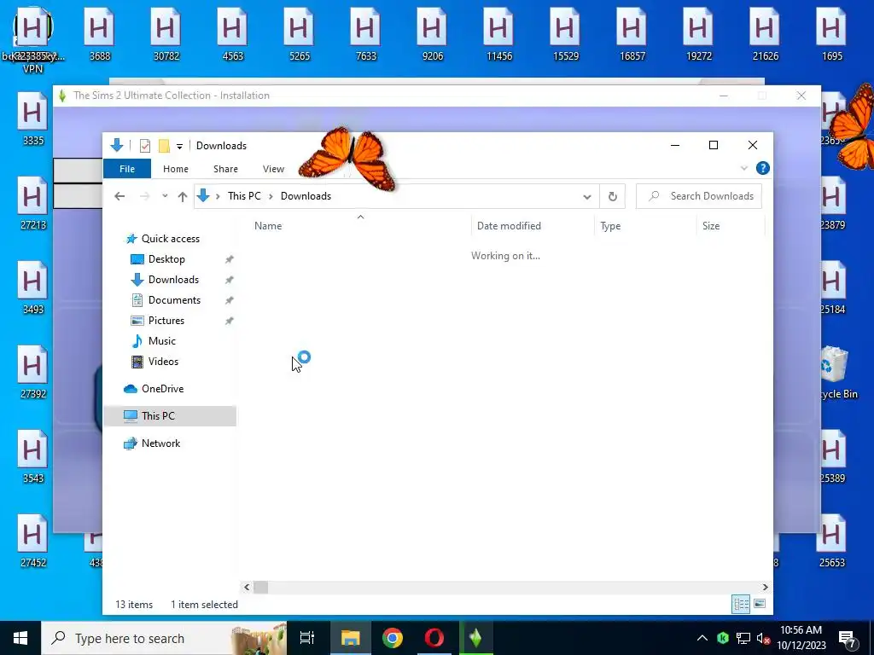Screen dimensions: 874x655
Task: Expand the address bar history dropdown
Action: [x=587, y=197]
